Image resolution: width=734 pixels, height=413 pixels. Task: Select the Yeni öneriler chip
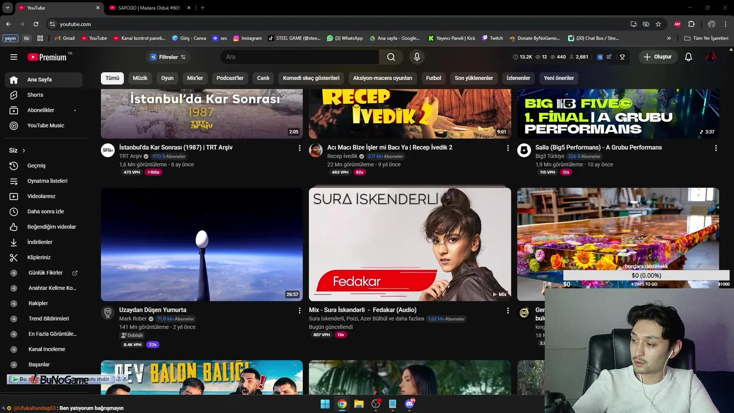559,78
